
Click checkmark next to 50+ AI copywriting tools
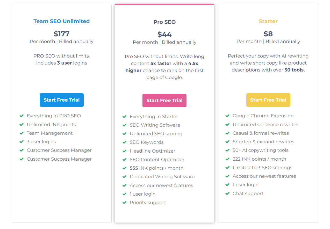(x=227, y=150)
